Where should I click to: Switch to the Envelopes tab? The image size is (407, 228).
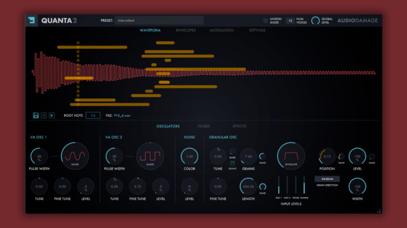186,31
